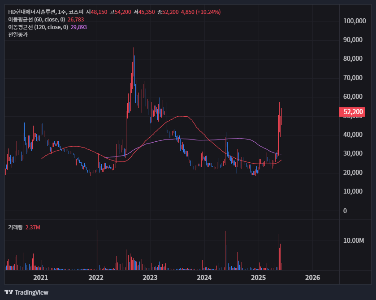Viewport: 376px width, 300px height.
Task: Select the 전일종가 legend label
Action: 18,35
